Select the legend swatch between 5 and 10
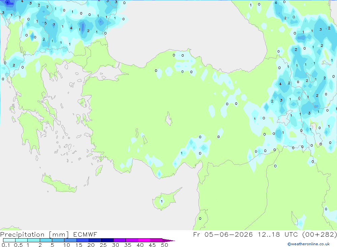 pyautogui.click(x=58, y=240)
